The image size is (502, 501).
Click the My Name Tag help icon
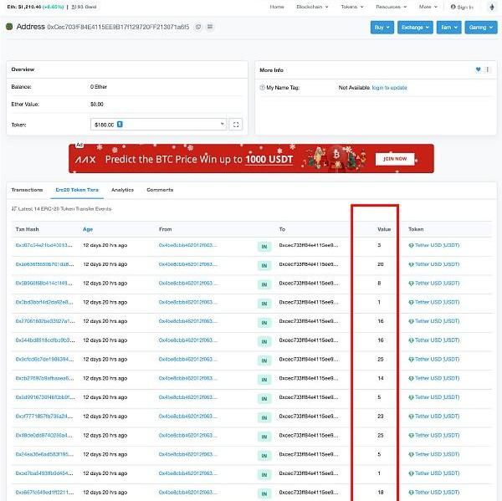coord(262,87)
